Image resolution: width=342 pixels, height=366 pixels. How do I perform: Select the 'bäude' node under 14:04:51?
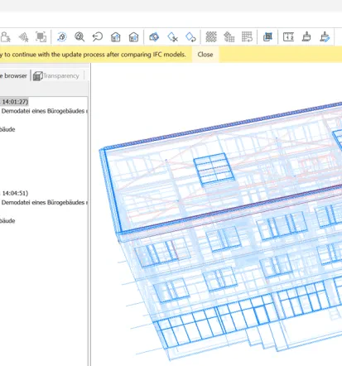pos(7,221)
